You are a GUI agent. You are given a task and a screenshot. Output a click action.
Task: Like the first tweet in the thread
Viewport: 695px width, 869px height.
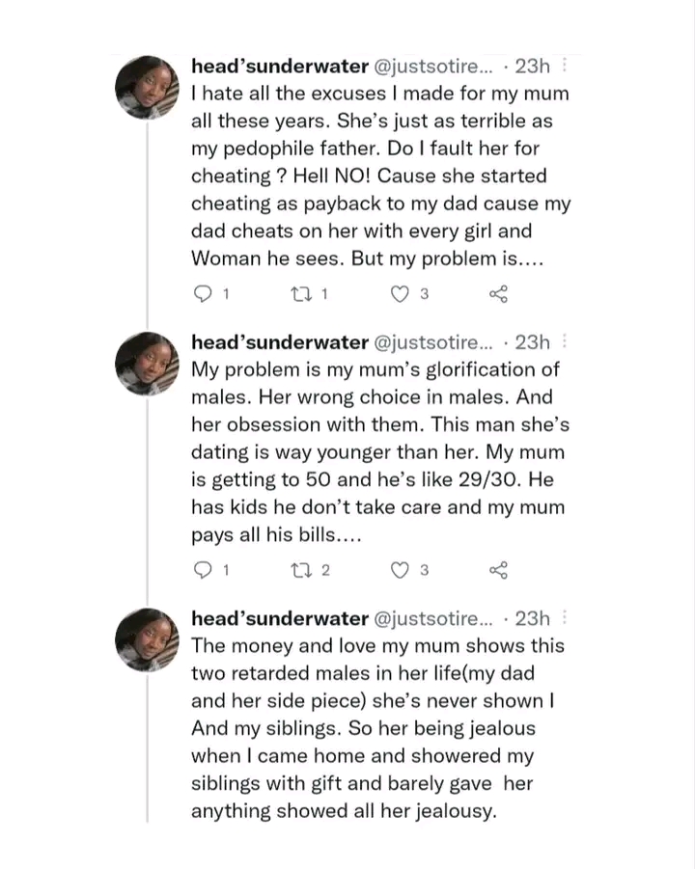pyautogui.click(x=401, y=295)
